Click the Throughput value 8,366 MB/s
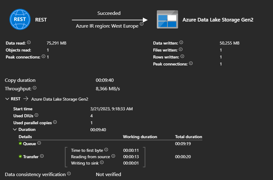The height and width of the screenshot is (180, 273). pos(108,89)
